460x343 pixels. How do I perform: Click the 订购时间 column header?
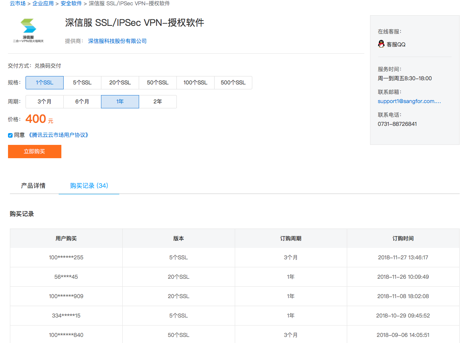pos(403,238)
